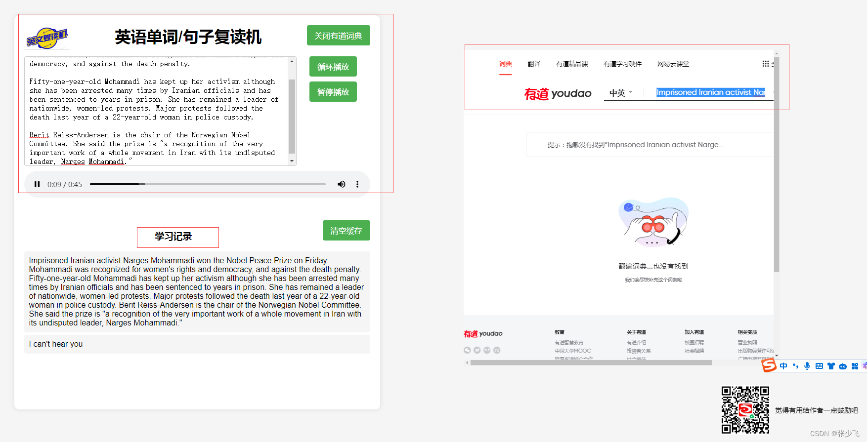
Task: Open the 有道智慧教育 footer link
Action: [x=569, y=343]
